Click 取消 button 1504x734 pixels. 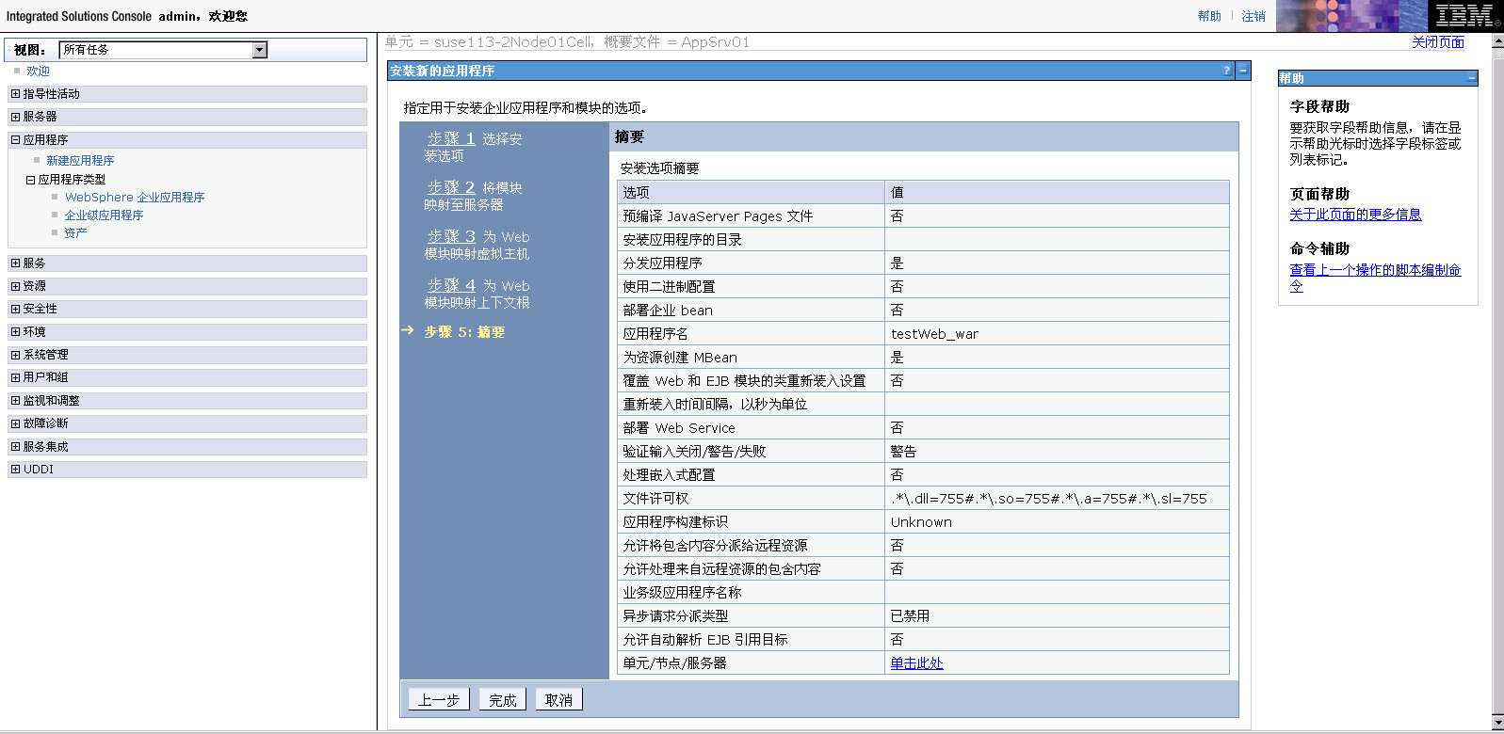click(x=559, y=700)
